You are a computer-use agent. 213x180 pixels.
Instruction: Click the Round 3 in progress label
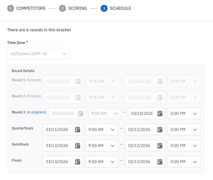coord(36,112)
